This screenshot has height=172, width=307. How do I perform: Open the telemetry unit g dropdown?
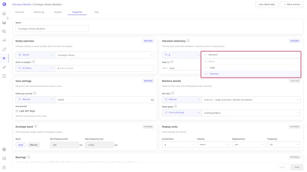182,55
